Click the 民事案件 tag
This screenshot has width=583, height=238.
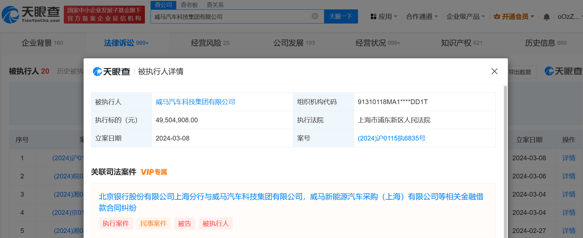point(153,224)
